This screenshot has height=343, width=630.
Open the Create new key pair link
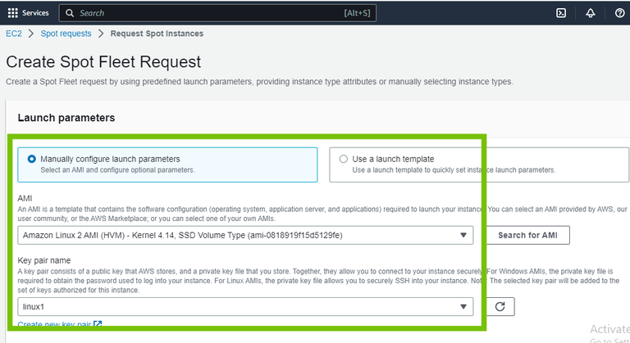tap(54, 325)
